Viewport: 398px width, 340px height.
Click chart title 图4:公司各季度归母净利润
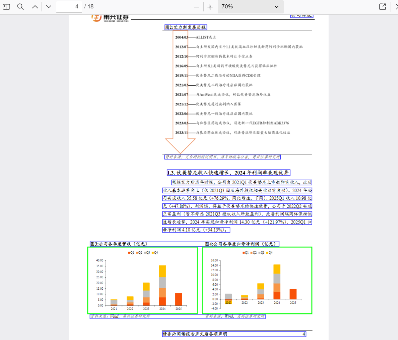pyautogui.click(x=240, y=244)
